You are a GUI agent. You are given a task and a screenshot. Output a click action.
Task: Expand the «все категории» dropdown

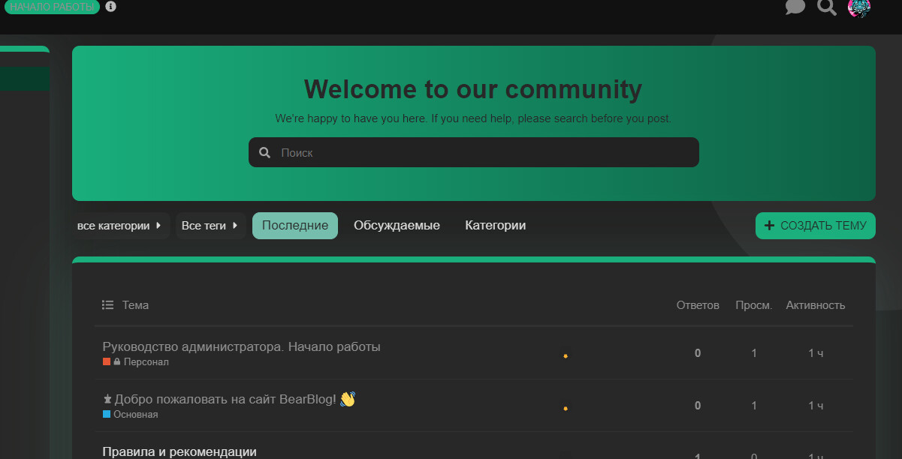pos(120,226)
